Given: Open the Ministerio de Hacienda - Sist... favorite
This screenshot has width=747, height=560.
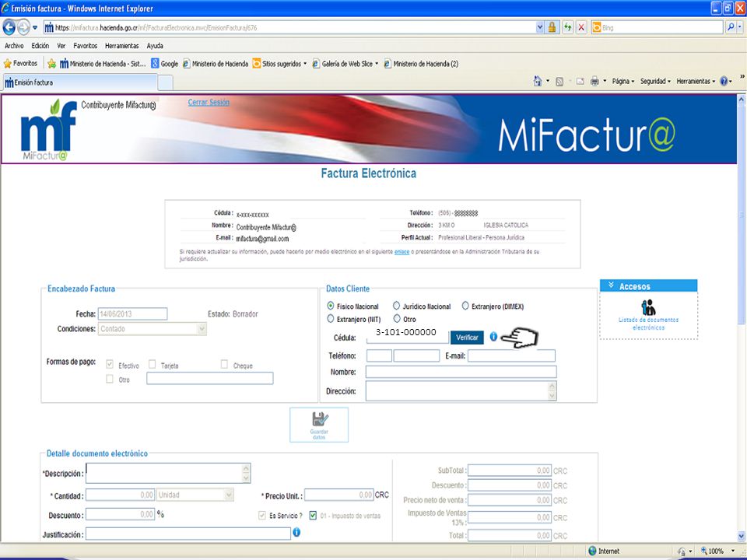Looking at the screenshot, I should (x=103, y=63).
